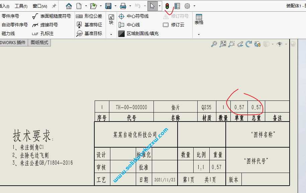
Task: Switch to the Sheet Format (图纸格式) tab
Action: [39, 42]
